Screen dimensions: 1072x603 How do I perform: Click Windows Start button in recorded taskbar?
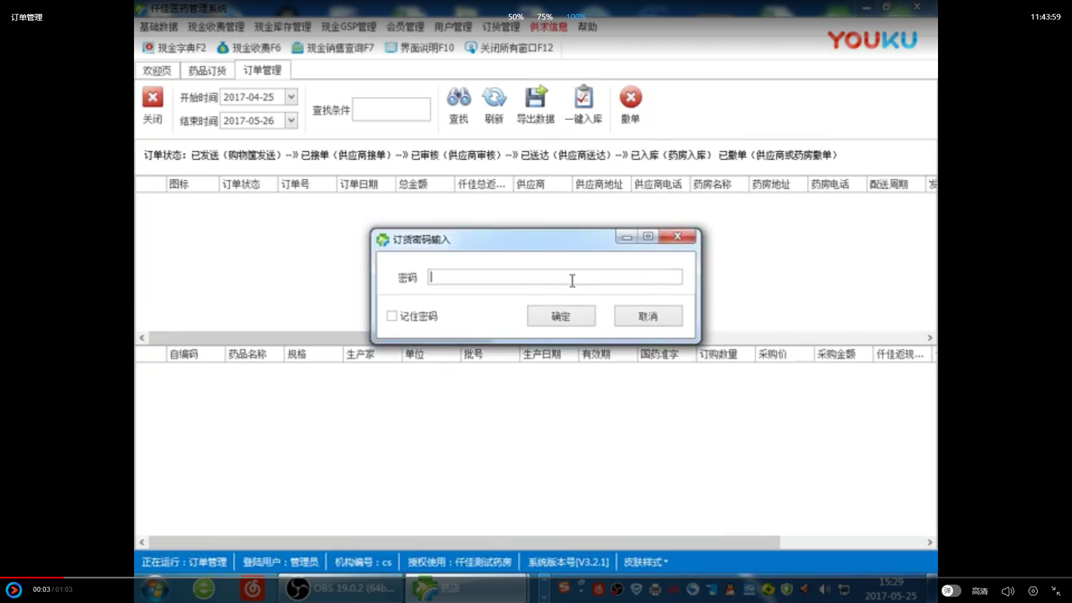[x=155, y=589]
